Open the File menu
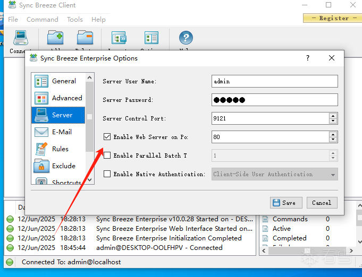Viewport: 362px width, 277px height. 13,19
